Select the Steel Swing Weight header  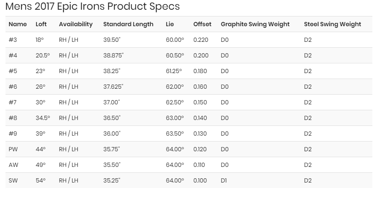332,25
